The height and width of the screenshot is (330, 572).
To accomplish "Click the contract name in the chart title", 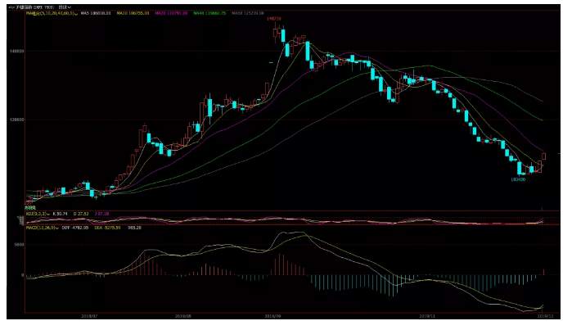I will 34,7.
